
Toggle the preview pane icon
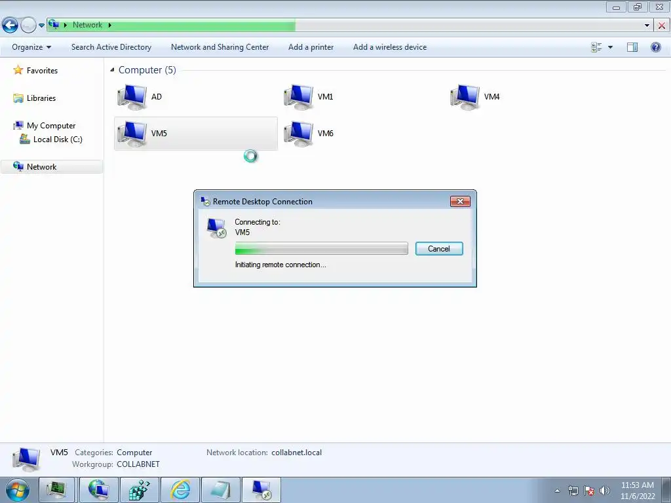point(632,47)
